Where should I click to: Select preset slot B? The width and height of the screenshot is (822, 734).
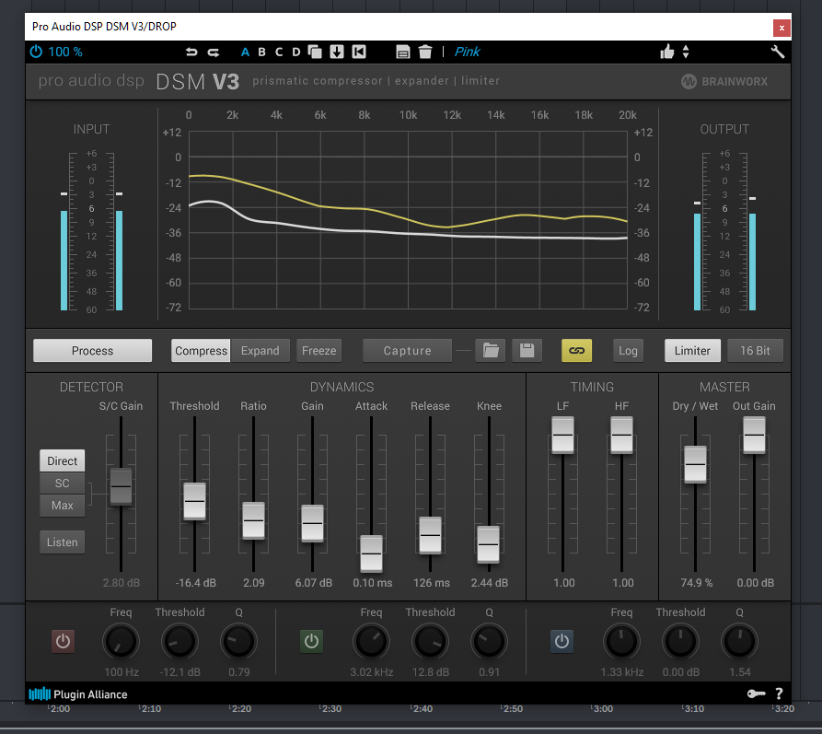(262, 52)
